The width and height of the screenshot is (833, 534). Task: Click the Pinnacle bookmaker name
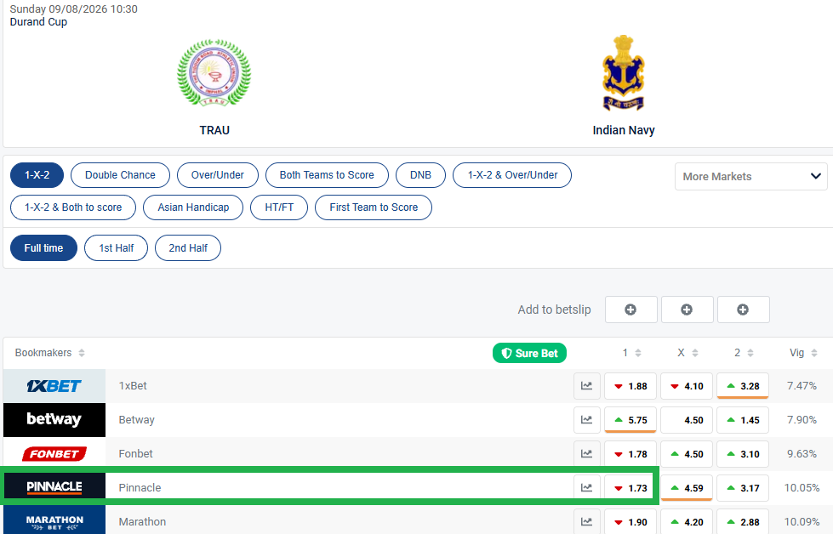tap(140, 488)
